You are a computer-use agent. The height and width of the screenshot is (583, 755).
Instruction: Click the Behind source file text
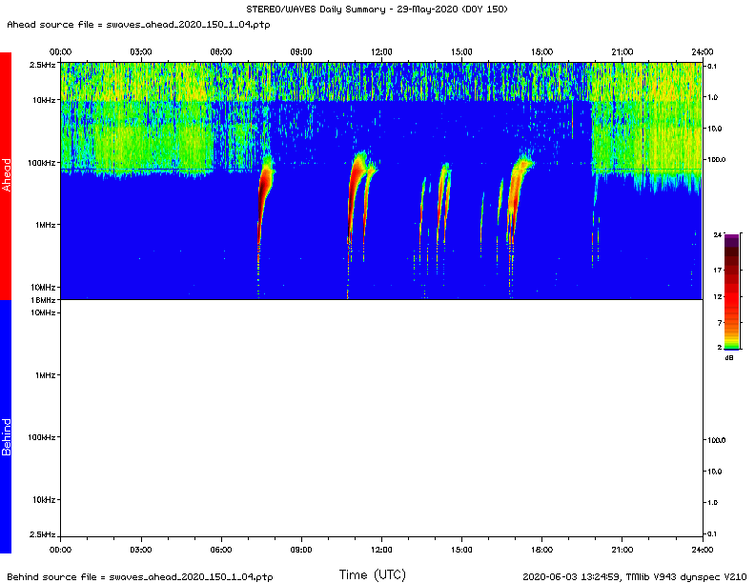(x=139, y=576)
